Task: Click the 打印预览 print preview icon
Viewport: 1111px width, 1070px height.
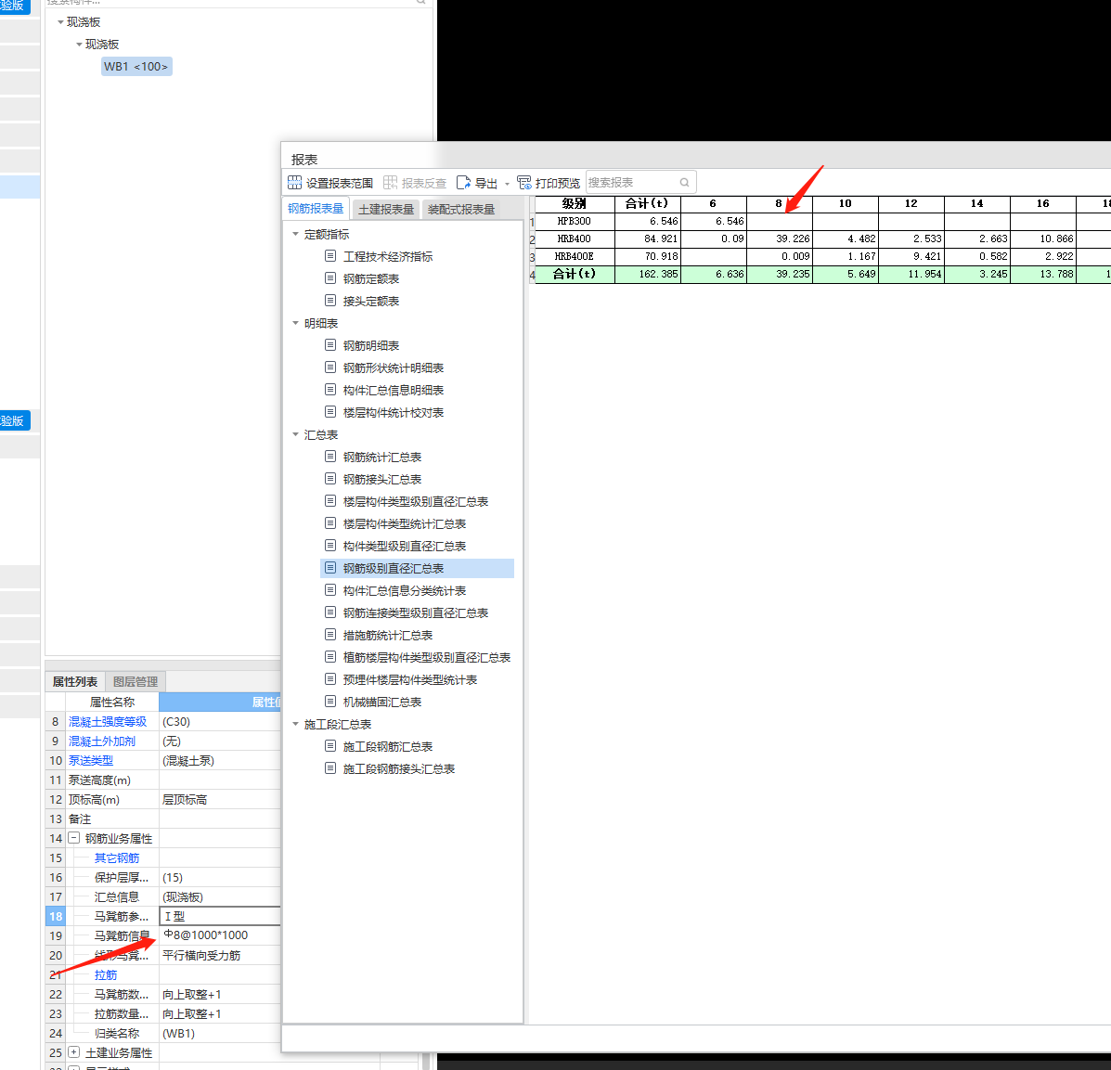Action: [524, 183]
